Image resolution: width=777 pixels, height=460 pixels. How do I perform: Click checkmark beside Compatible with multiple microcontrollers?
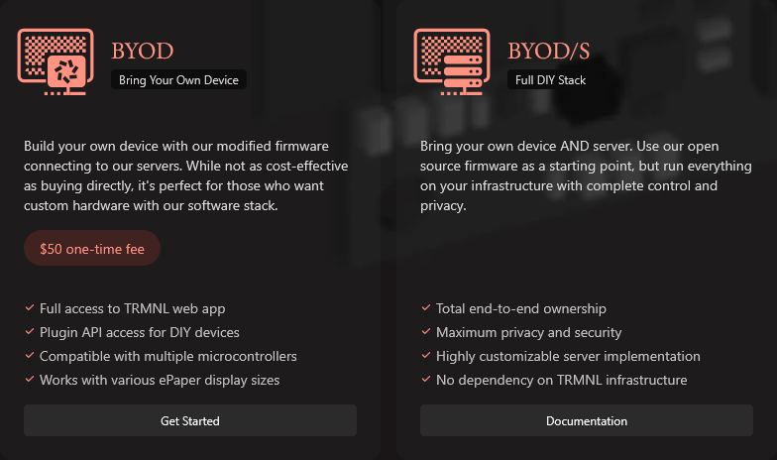(x=30, y=355)
